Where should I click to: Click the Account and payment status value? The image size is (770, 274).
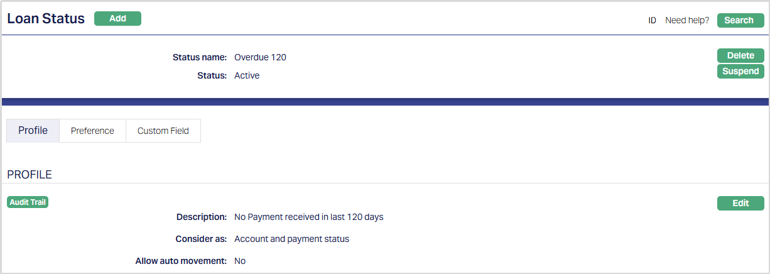pos(291,239)
